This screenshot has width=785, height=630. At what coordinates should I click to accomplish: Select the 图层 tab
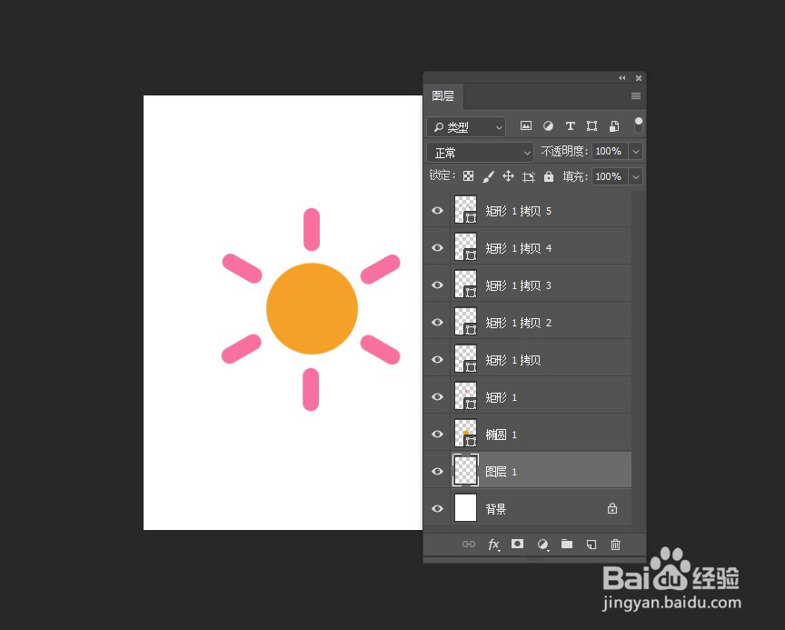[443, 95]
